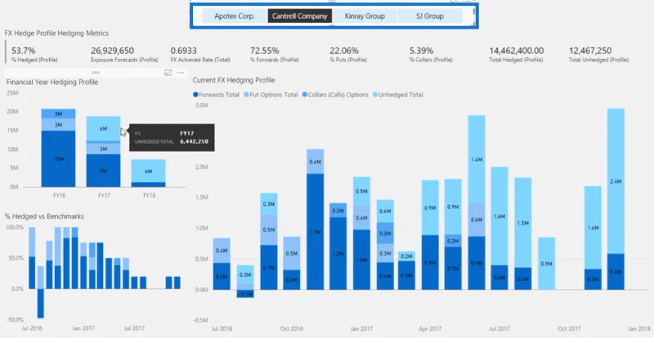Viewport: 654px width, 338px height.
Task: Deselect the Cantrell Company slicer button
Action: click(299, 16)
